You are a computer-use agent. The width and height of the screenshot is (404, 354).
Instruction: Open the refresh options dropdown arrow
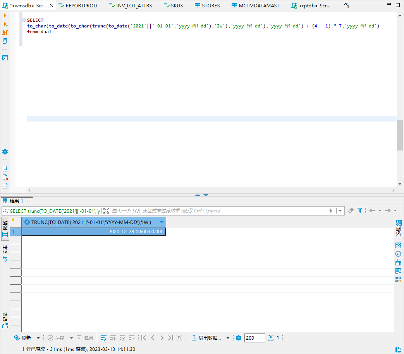(x=38, y=338)
